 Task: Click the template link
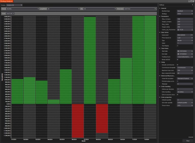pos(191,137)
